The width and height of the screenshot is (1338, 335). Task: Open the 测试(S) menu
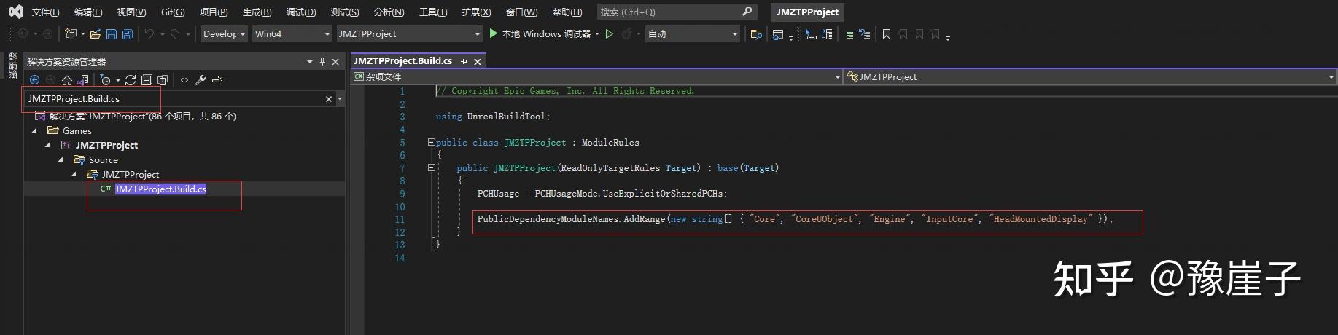[345, 12]
